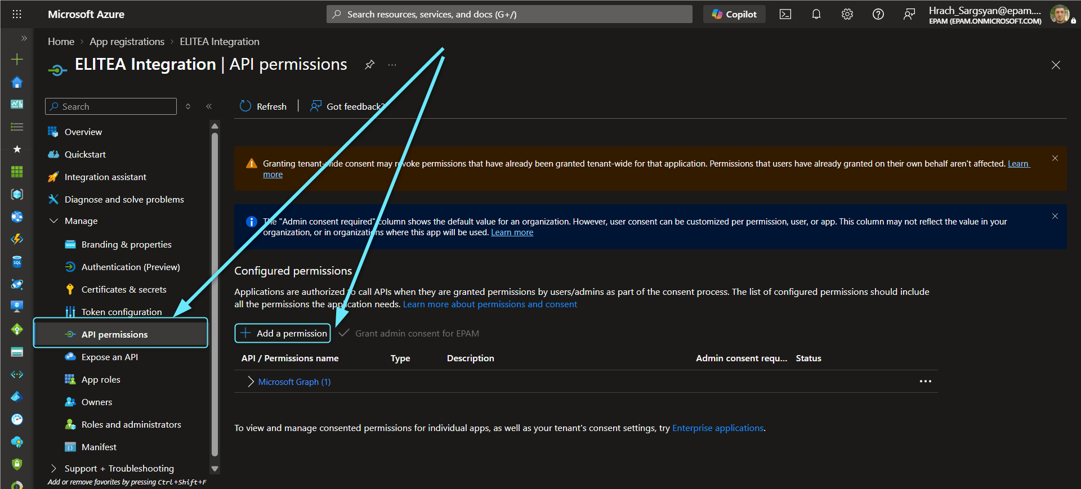1081x489 pixels.
Task: Click the menu scrollbar up arrow
Action: click(x=215, y=125)
